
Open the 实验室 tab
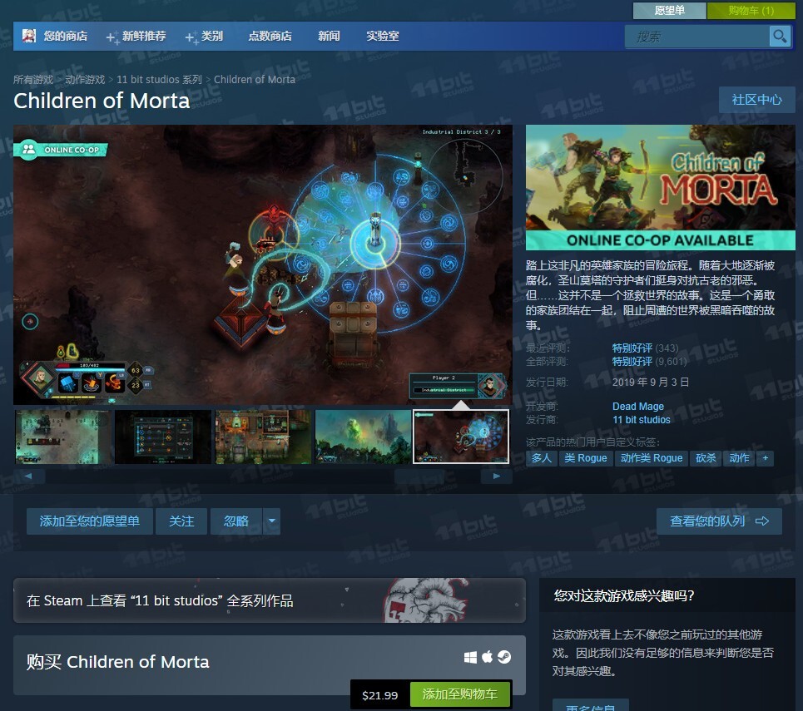(x=383, y=37)
